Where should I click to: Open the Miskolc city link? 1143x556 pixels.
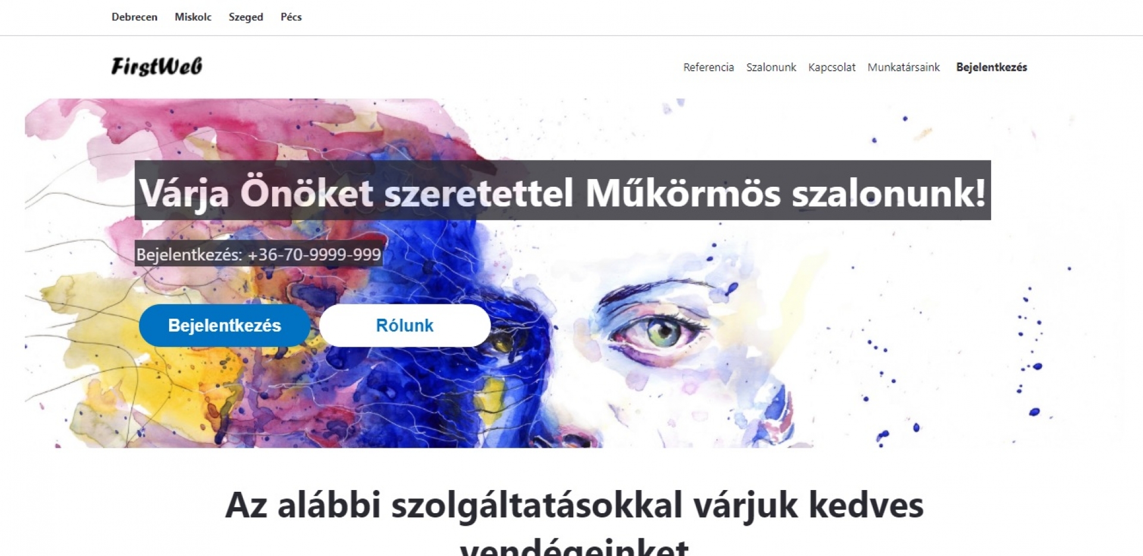pyautogui.click(x=193, y=17)
